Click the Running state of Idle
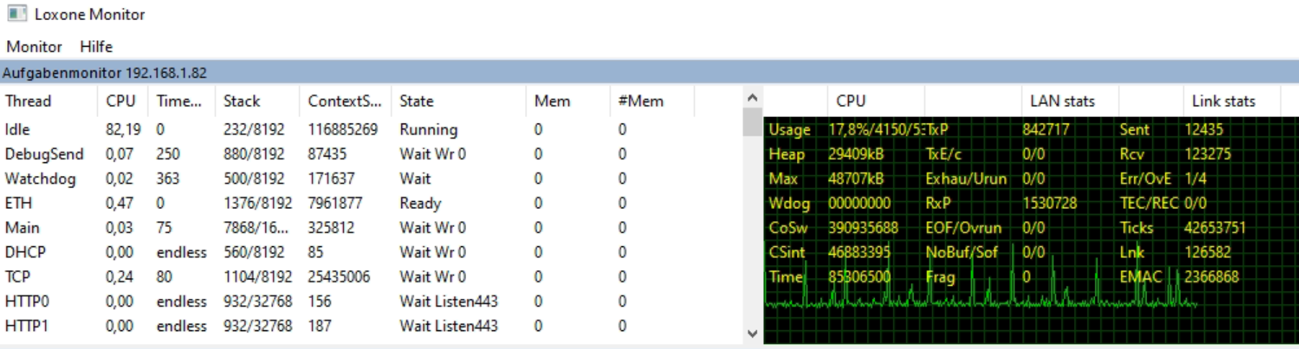The image size is (1299, 349). 429,129
